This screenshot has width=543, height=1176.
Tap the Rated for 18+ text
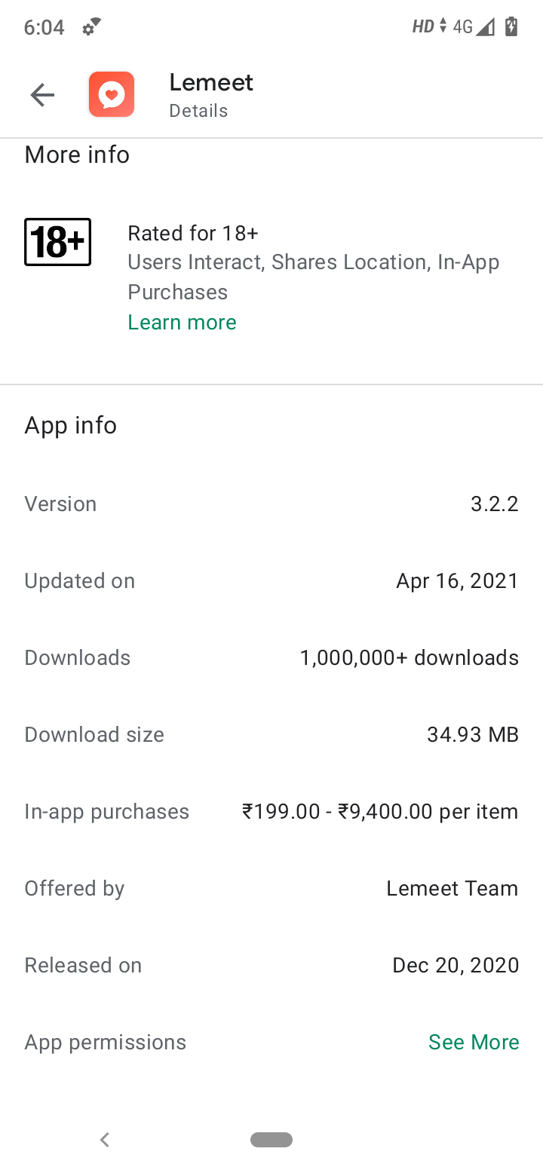[193, 234]
